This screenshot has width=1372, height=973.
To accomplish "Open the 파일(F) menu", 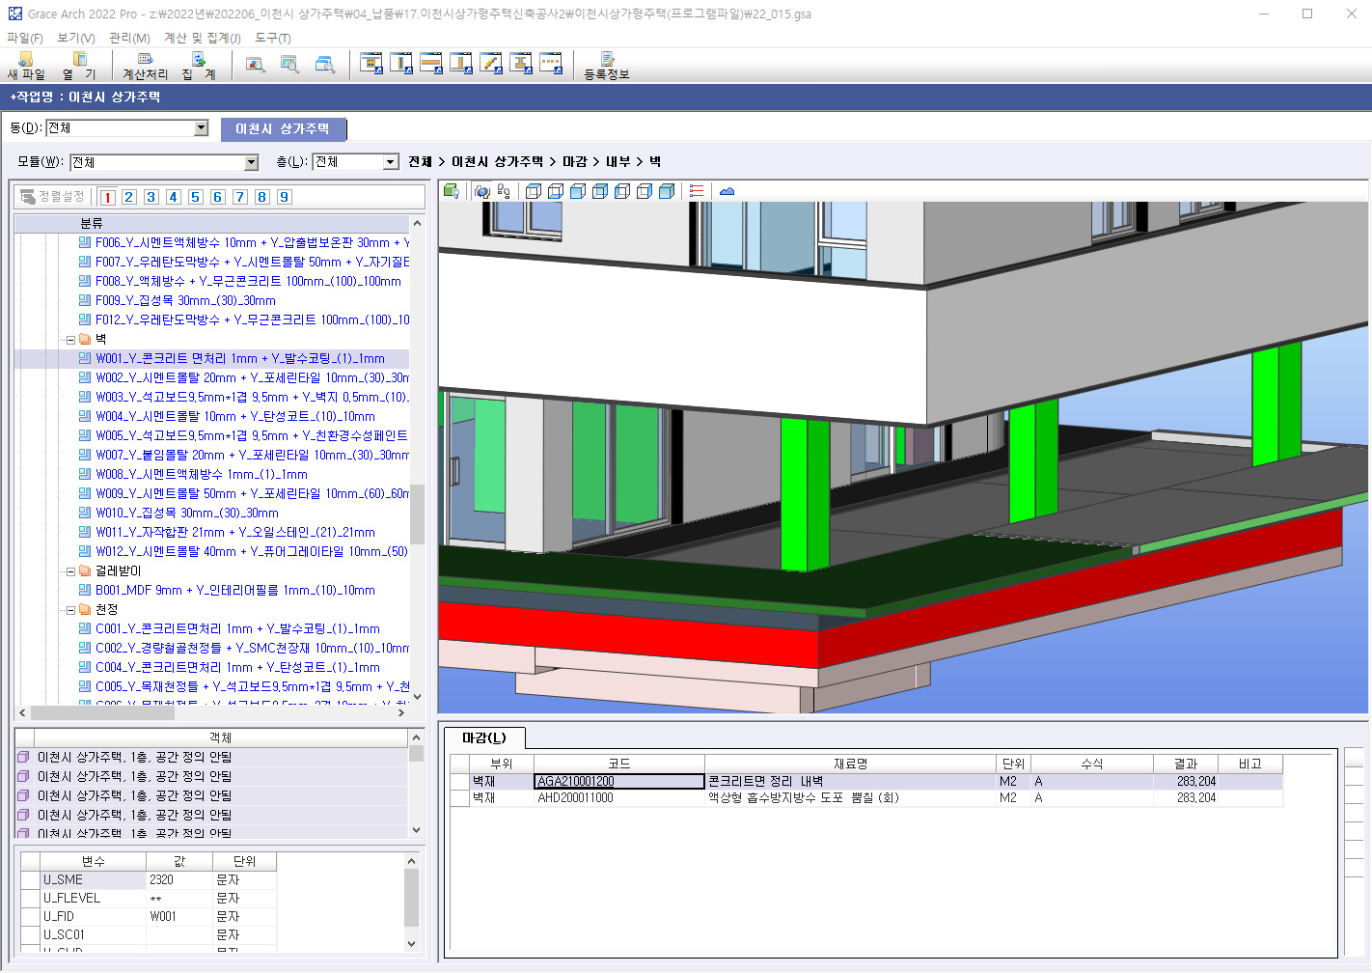I will point(25,38).
